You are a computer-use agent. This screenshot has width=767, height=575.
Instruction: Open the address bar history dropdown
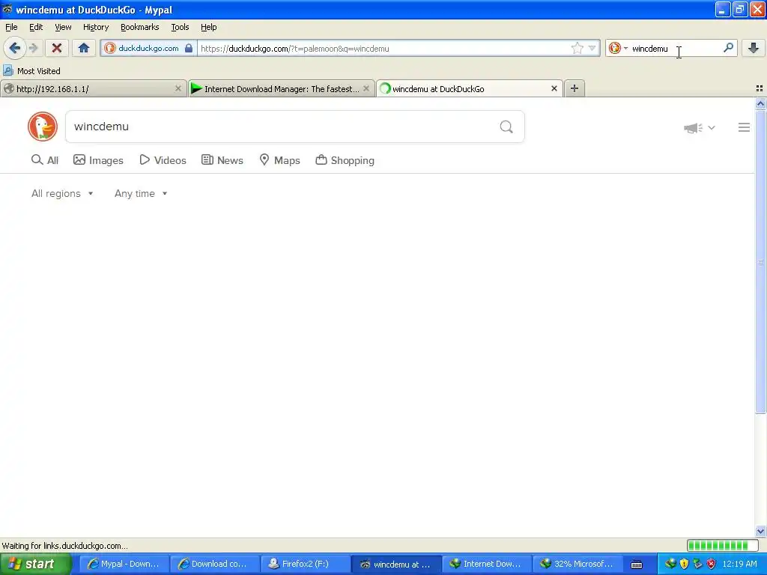point(592,48)
